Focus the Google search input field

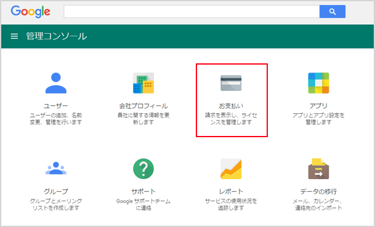click(x=192, y=12)
